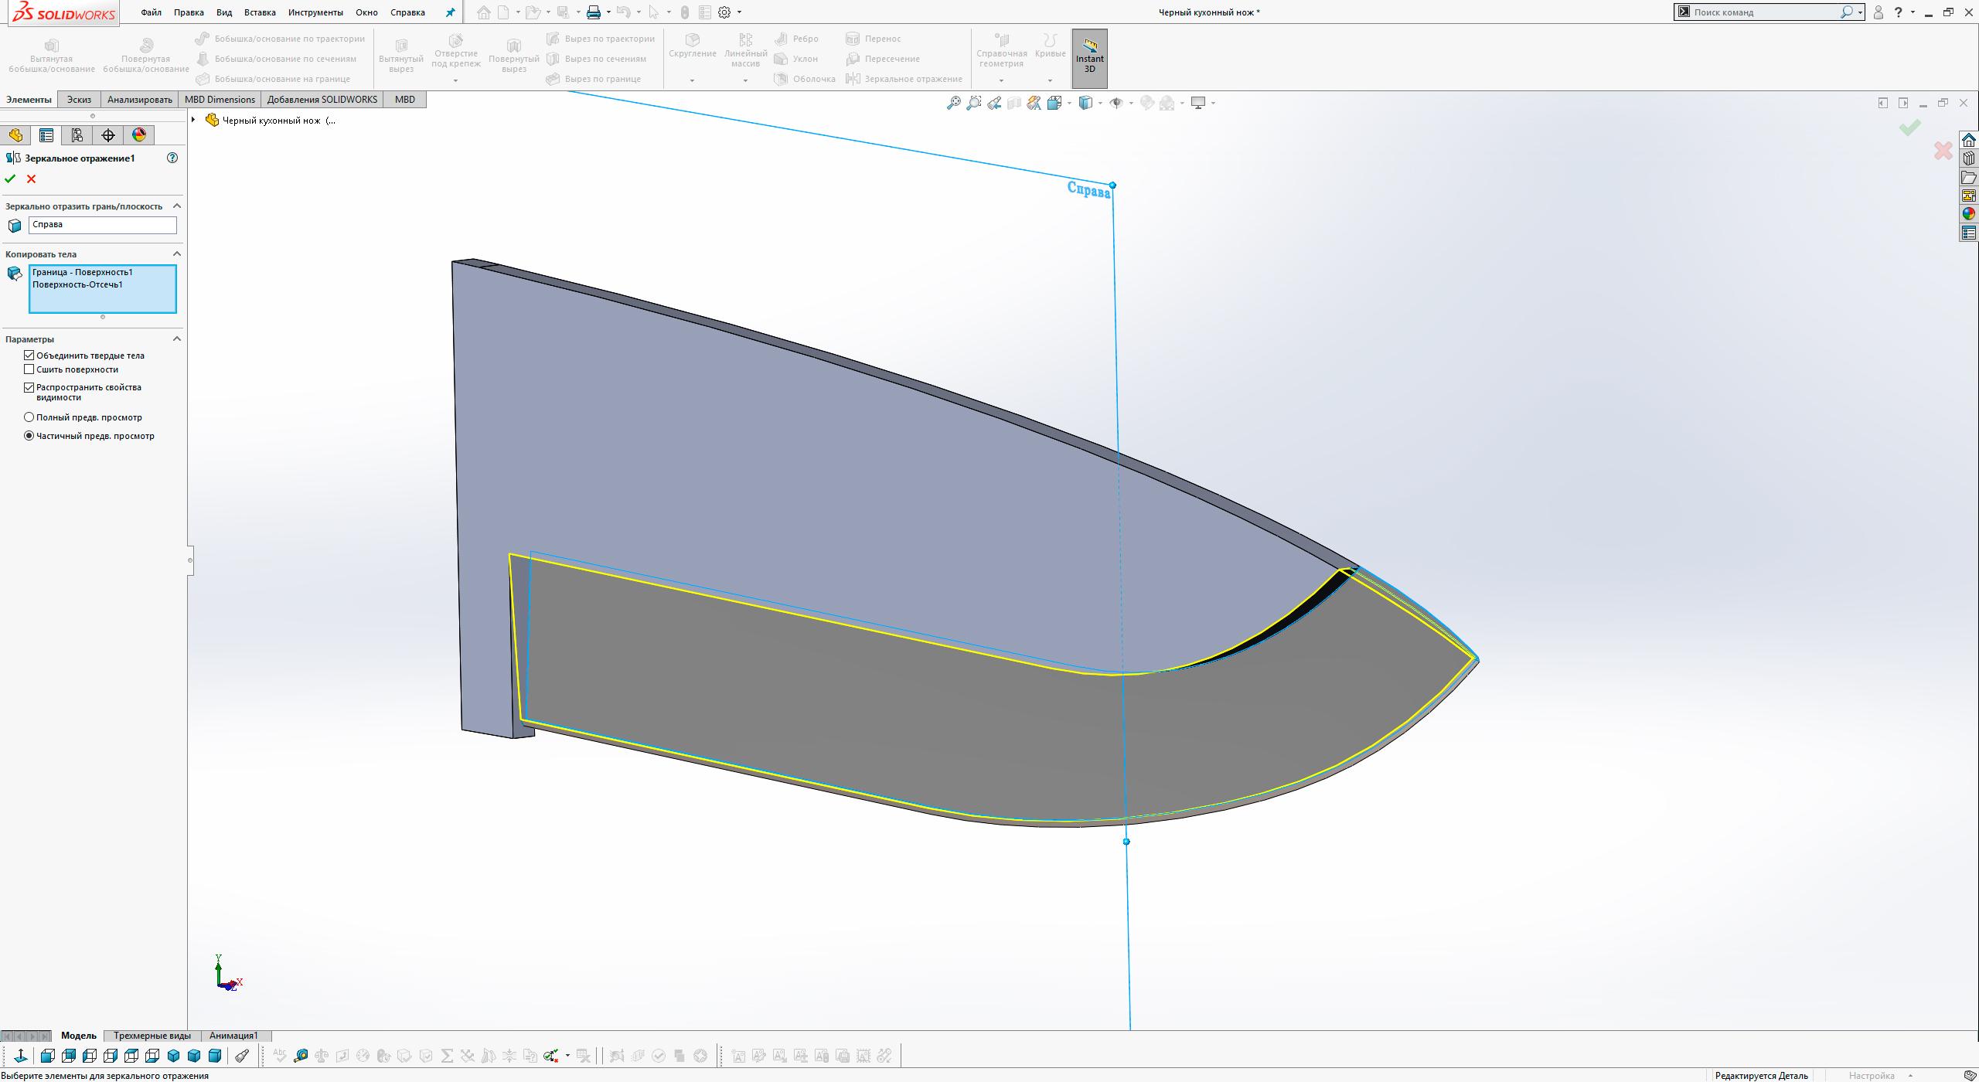Select Полный предв. просмотр radio button
Image resolution: width=1979 pixels, height=1082 pixels.
coord(29,417)
